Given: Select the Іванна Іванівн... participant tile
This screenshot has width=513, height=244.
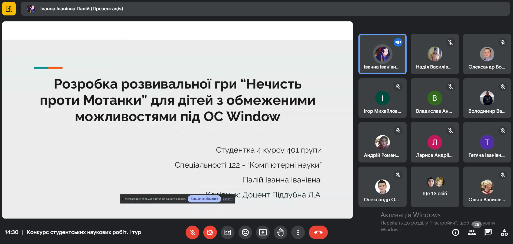Looking at the screenshot, I should [x=383, y=54].
